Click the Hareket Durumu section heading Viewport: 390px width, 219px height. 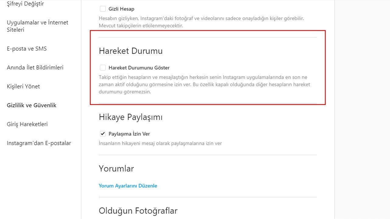tap(131, 51)
